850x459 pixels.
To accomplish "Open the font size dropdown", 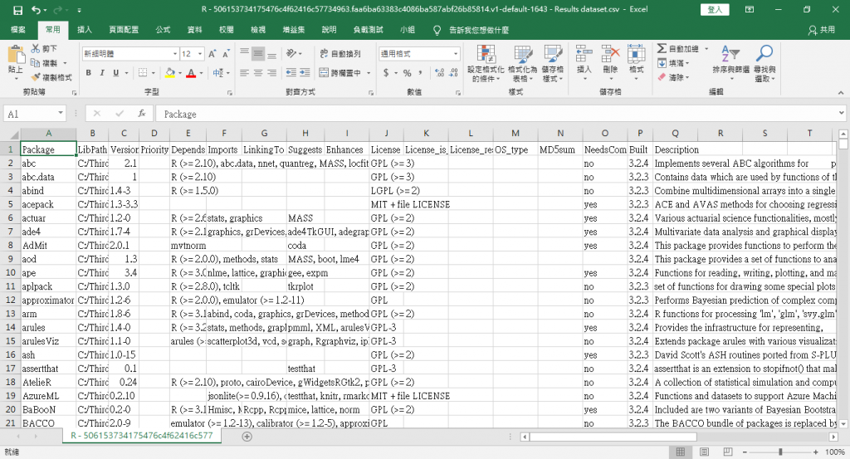I will point(200,54).
